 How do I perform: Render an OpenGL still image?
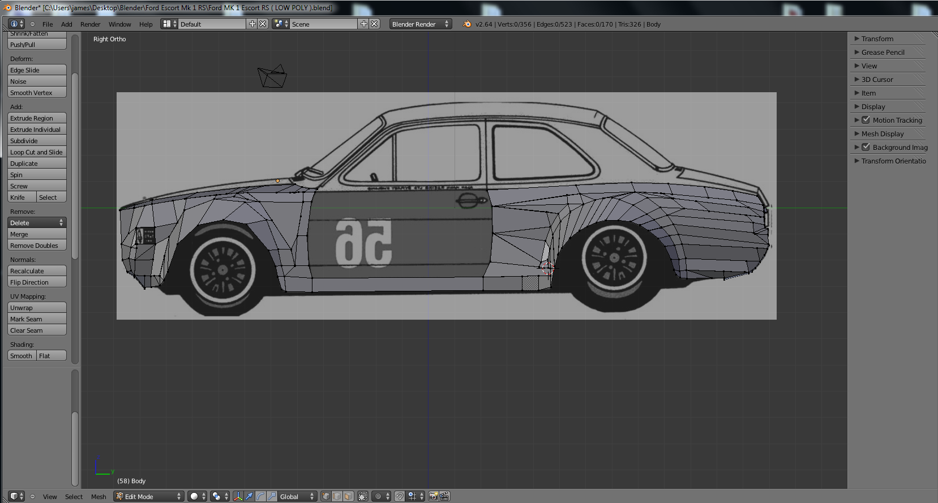tap(434, 496)
